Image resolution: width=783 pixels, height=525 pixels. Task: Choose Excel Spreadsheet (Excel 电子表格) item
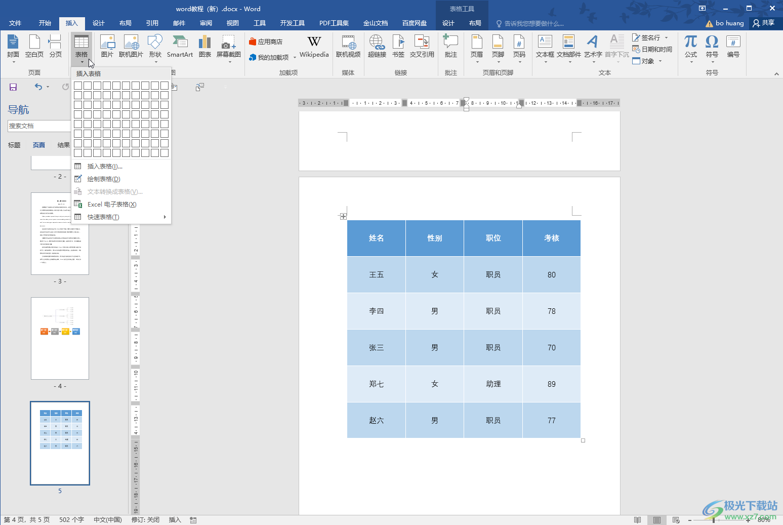[121, 205]
